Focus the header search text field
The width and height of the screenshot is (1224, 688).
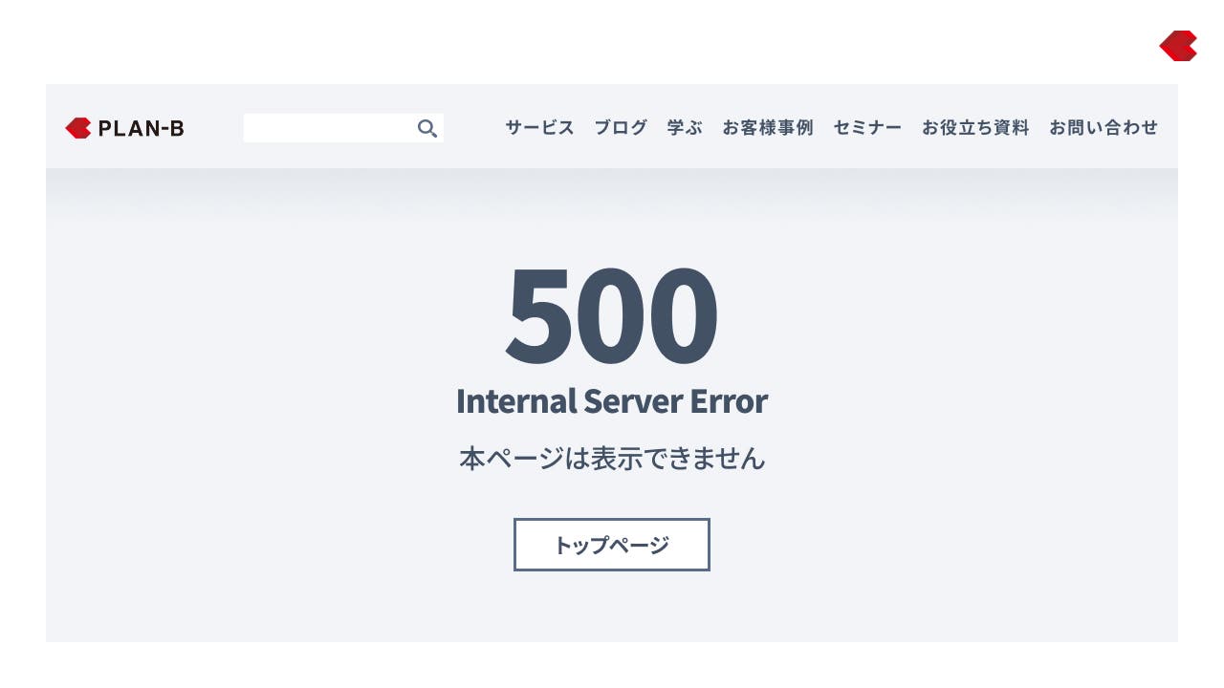coord(329,128)
